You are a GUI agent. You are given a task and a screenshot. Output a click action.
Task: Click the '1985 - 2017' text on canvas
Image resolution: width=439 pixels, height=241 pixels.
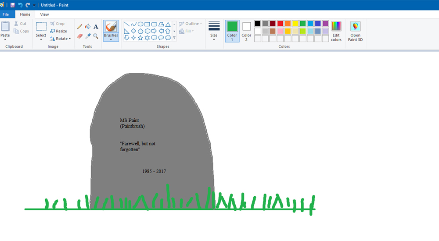pyautogui.click(x=154, y=171)
